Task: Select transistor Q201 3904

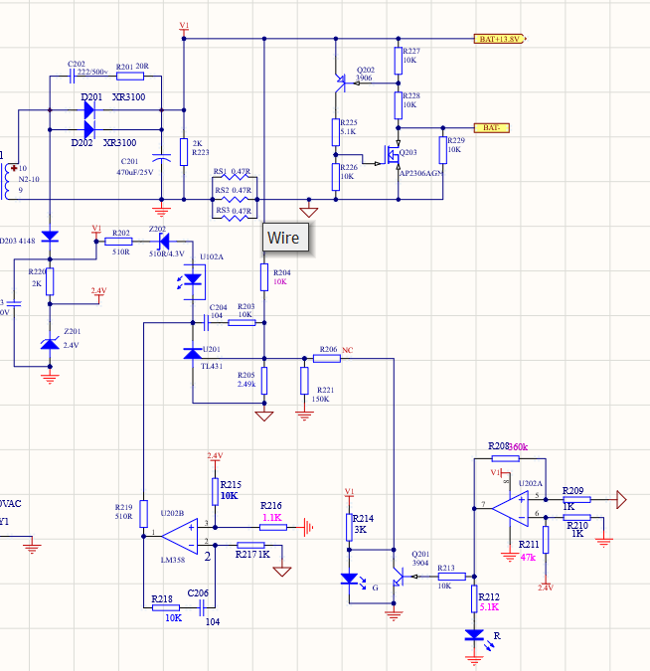Action: pyautogui.click(x=398, y=577)
